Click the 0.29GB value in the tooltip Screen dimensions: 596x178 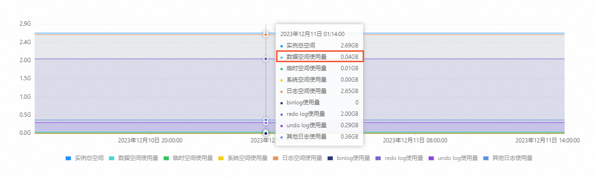pyautogui.click(x=349, y=125)
